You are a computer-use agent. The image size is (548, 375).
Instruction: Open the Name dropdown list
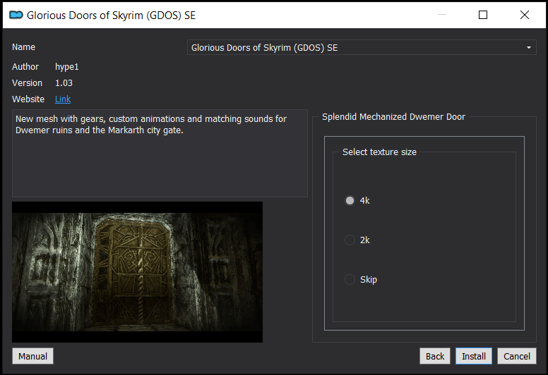point(362,47)
